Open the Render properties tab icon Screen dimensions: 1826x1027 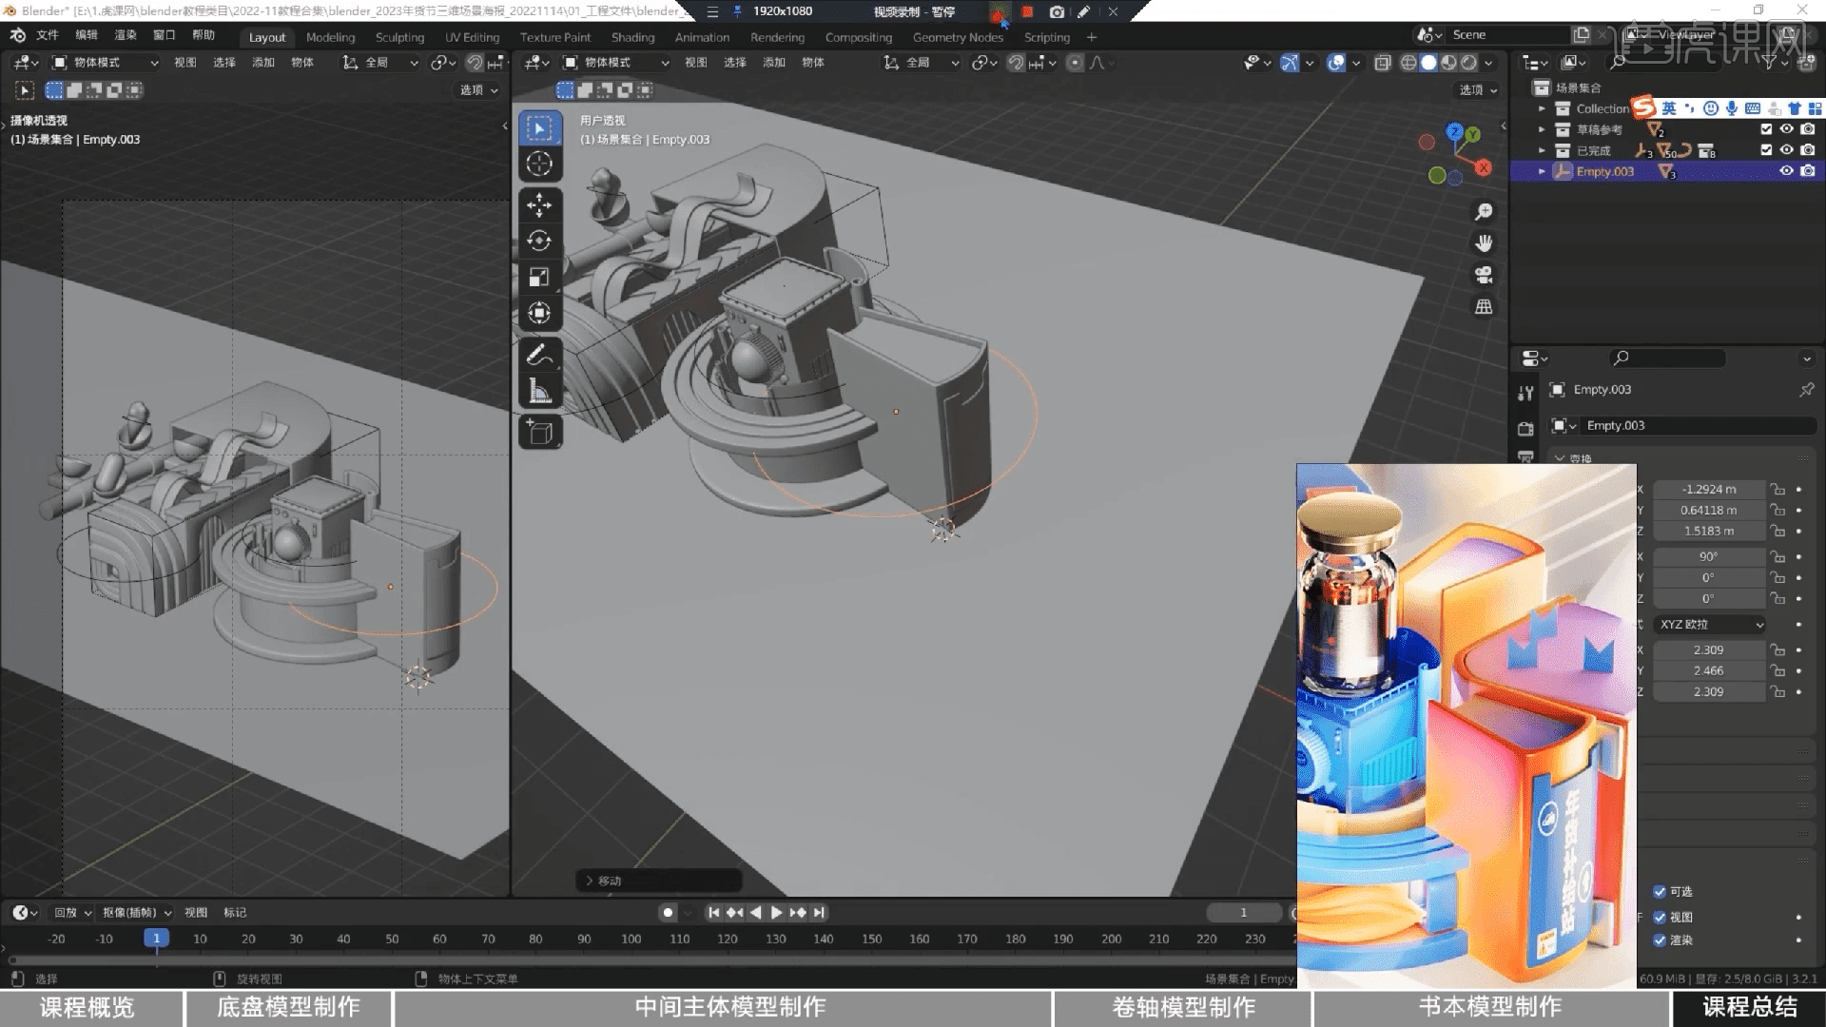[1525, 428]
